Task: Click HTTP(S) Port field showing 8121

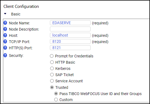Action: (x=70, y=48)
